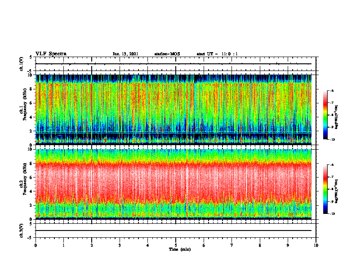The image size is (356, 275).
Task: Click the 'Time (min)' x-axis label
Action: click(x=180, y=249)
